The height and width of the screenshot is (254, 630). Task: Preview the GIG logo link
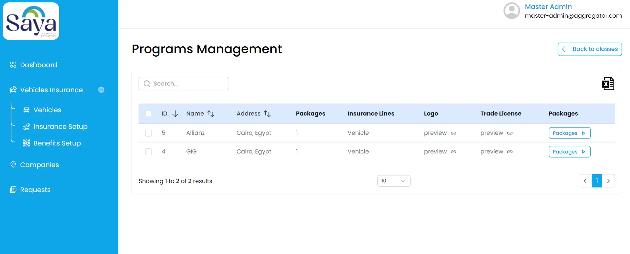tap(435, 151)
